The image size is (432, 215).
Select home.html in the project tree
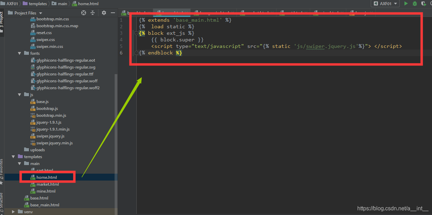(x=46, y=177)
